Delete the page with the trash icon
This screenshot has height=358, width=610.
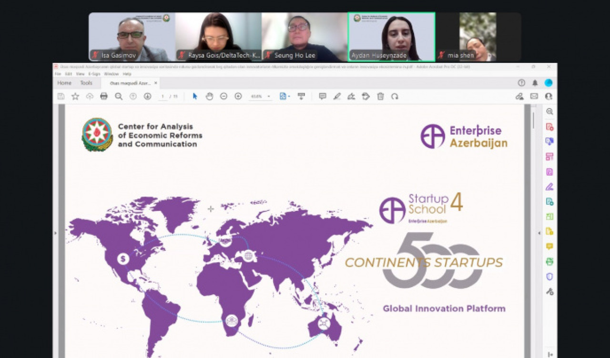pos(380,96)
